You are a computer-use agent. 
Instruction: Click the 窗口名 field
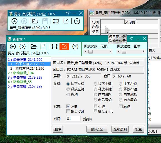[x=105, y=63]
